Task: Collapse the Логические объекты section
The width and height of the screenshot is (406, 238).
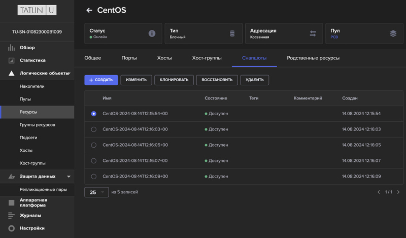Action: [x=69, y=73]
